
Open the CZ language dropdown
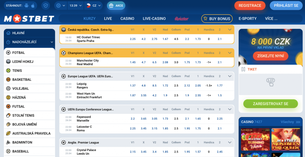[x=94, y=5]
